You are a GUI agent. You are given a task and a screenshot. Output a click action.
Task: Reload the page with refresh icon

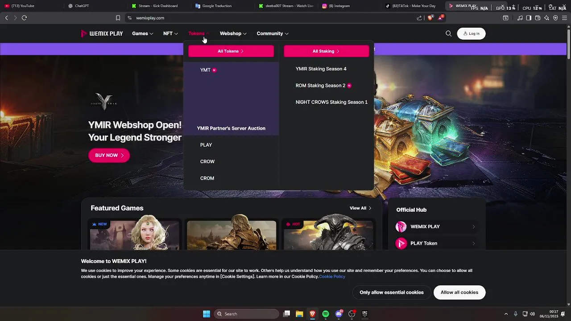[x=24, y=18]
